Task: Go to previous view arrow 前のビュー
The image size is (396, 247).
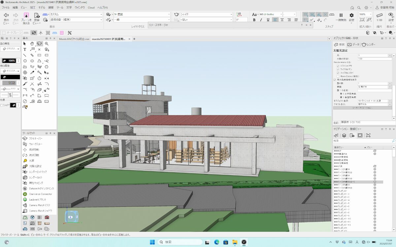Action: pos(6,15)
